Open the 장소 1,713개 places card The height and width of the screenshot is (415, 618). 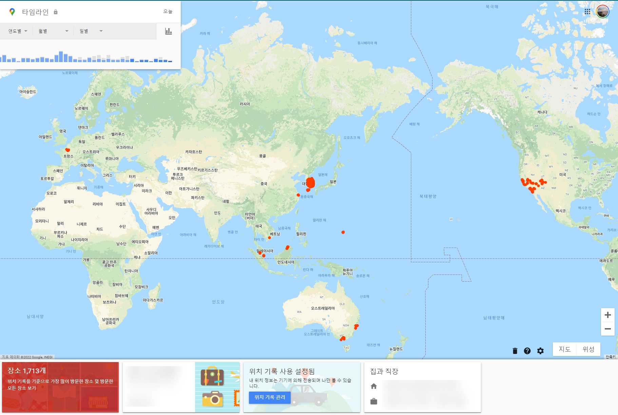tap(60, 387)
